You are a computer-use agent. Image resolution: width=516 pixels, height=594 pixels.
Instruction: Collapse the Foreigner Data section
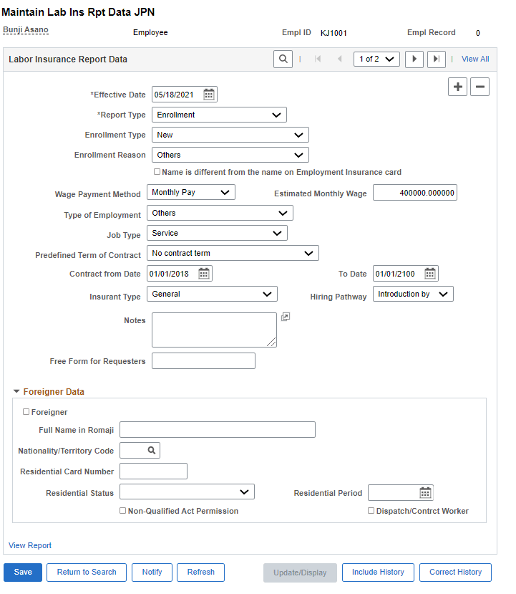coord(17,391)
